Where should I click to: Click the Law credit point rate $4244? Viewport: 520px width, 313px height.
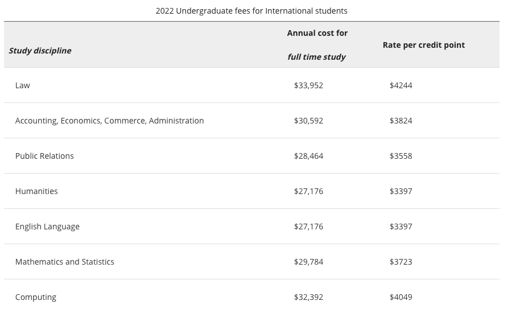point(401,85)
